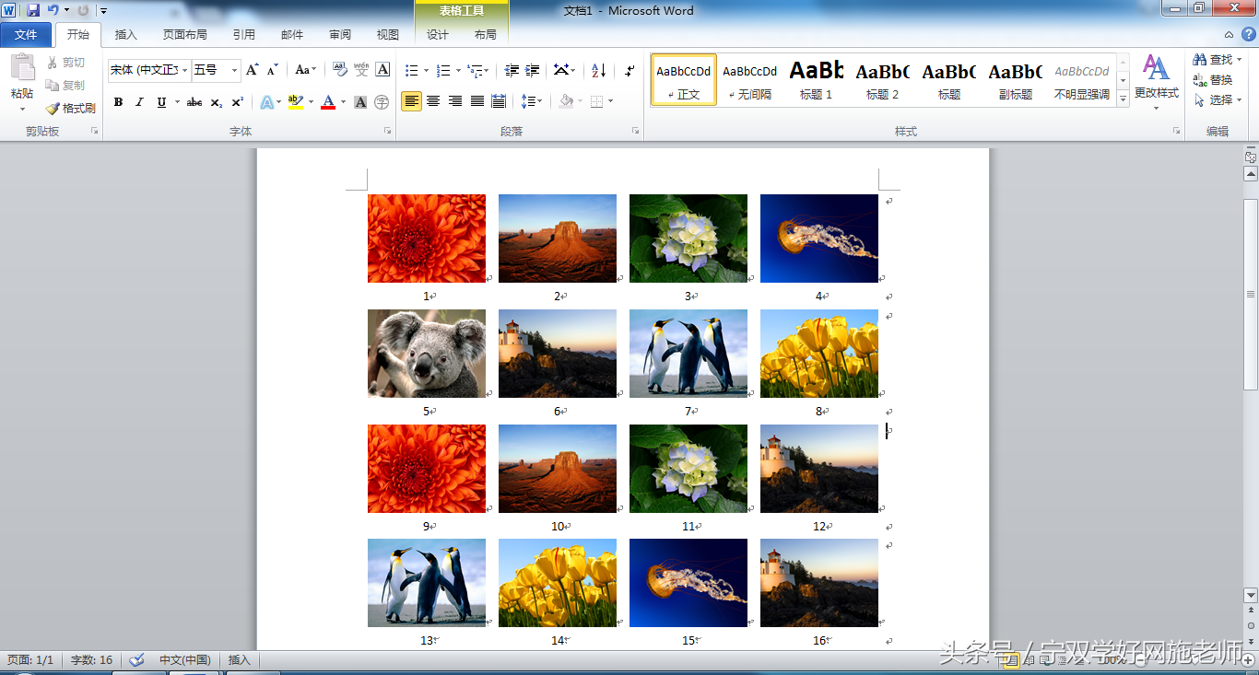Toggle Bold formatting

tap(118, 102)
